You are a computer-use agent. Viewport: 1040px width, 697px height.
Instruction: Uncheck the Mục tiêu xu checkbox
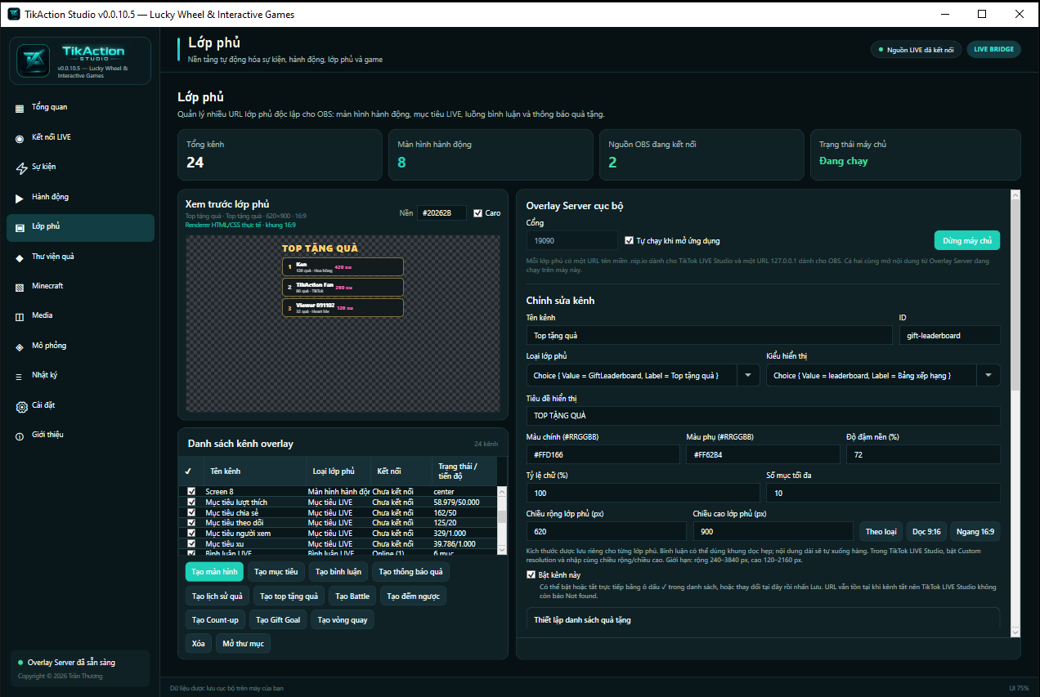click(x=191, y=543)
